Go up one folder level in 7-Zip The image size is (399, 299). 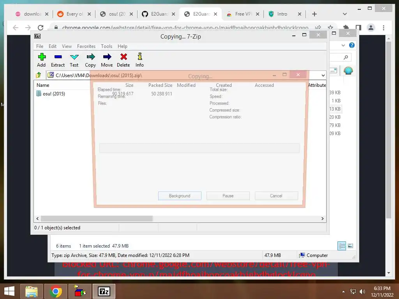(x=39, y=75)
